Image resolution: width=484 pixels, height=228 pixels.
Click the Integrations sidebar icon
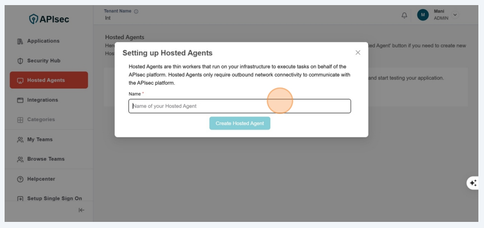20,100
